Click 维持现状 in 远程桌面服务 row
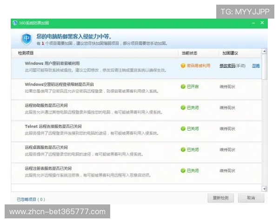This screenshot has height=223, width=279. (x=227, y=150)
